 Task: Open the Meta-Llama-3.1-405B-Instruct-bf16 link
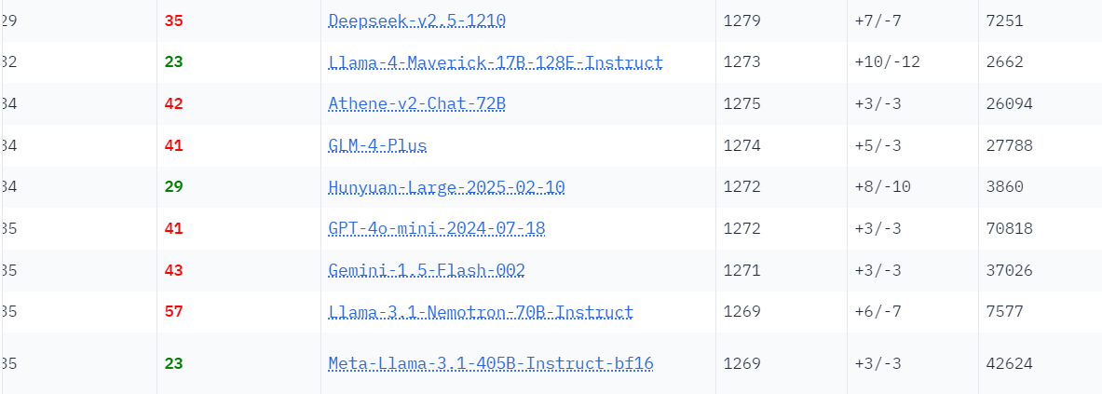click(x=491, y=364)
